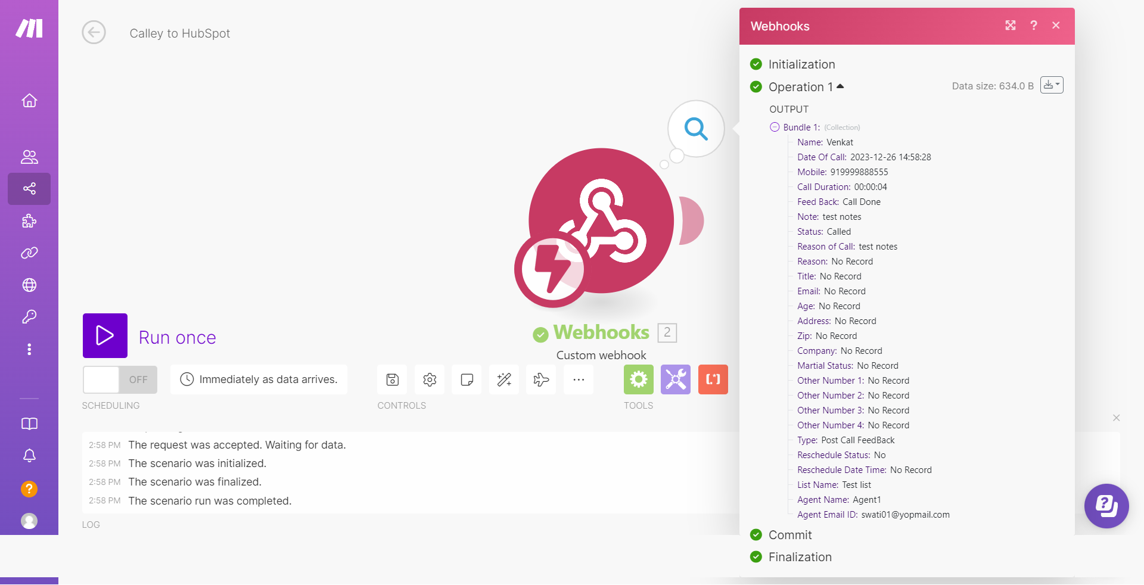Open the user profile avatar

tap(29, 521)
